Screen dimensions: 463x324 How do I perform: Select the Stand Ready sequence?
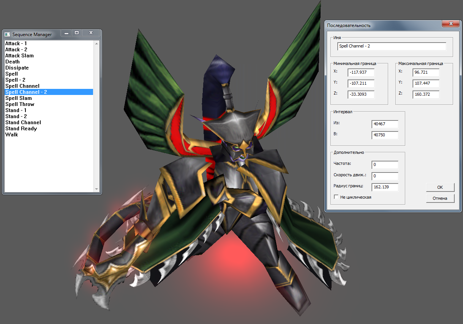49,128
